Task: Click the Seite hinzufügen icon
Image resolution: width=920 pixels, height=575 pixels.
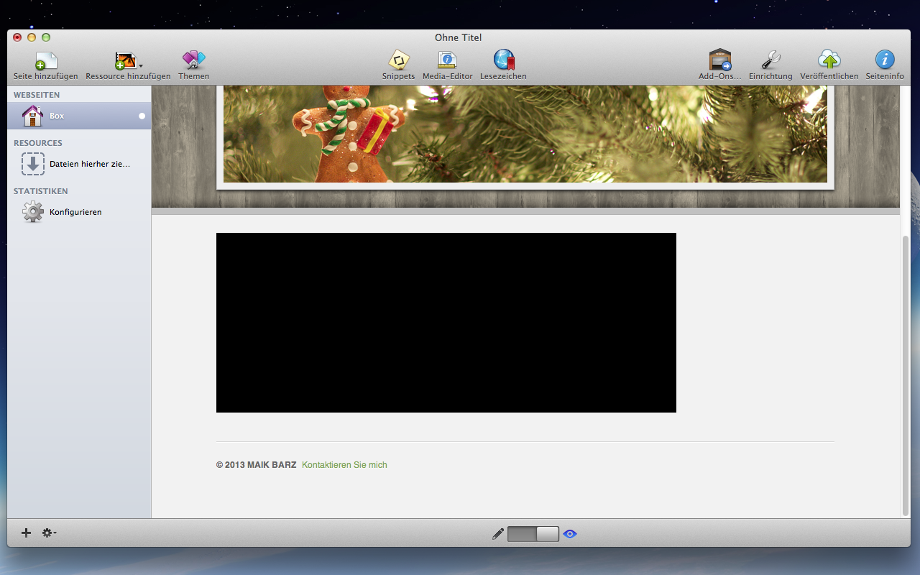Action: (x=45, y=60)
